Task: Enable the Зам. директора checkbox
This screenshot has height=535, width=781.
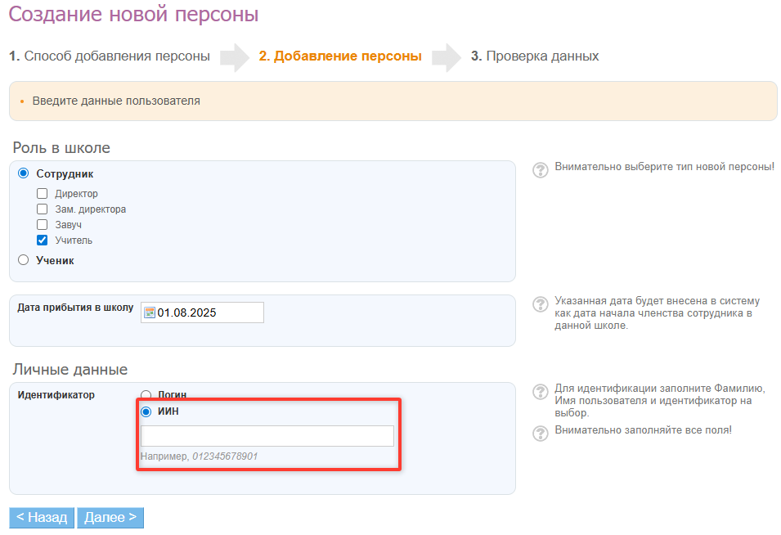Action: [x=43, y=209]
